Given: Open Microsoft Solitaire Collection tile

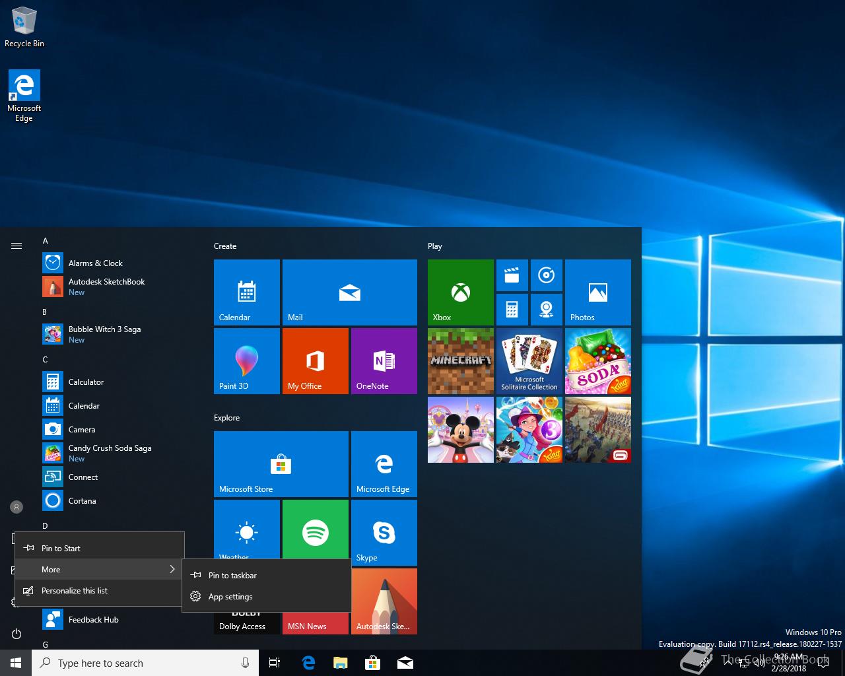Looking at the screenshot, I should click(529, 360).
